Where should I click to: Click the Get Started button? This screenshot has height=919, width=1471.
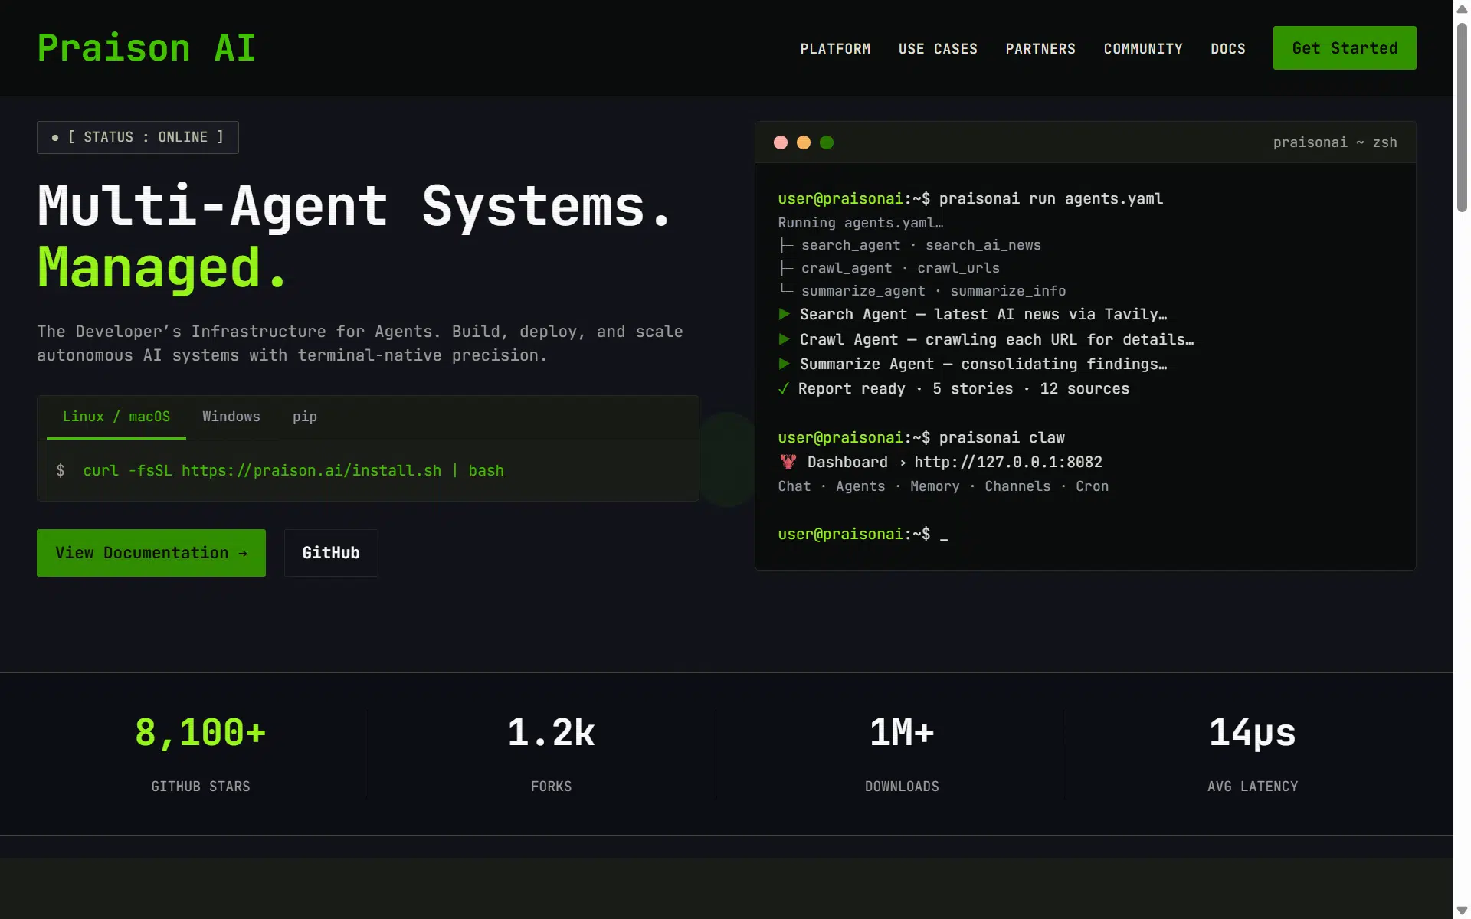tap(1345, 48)
